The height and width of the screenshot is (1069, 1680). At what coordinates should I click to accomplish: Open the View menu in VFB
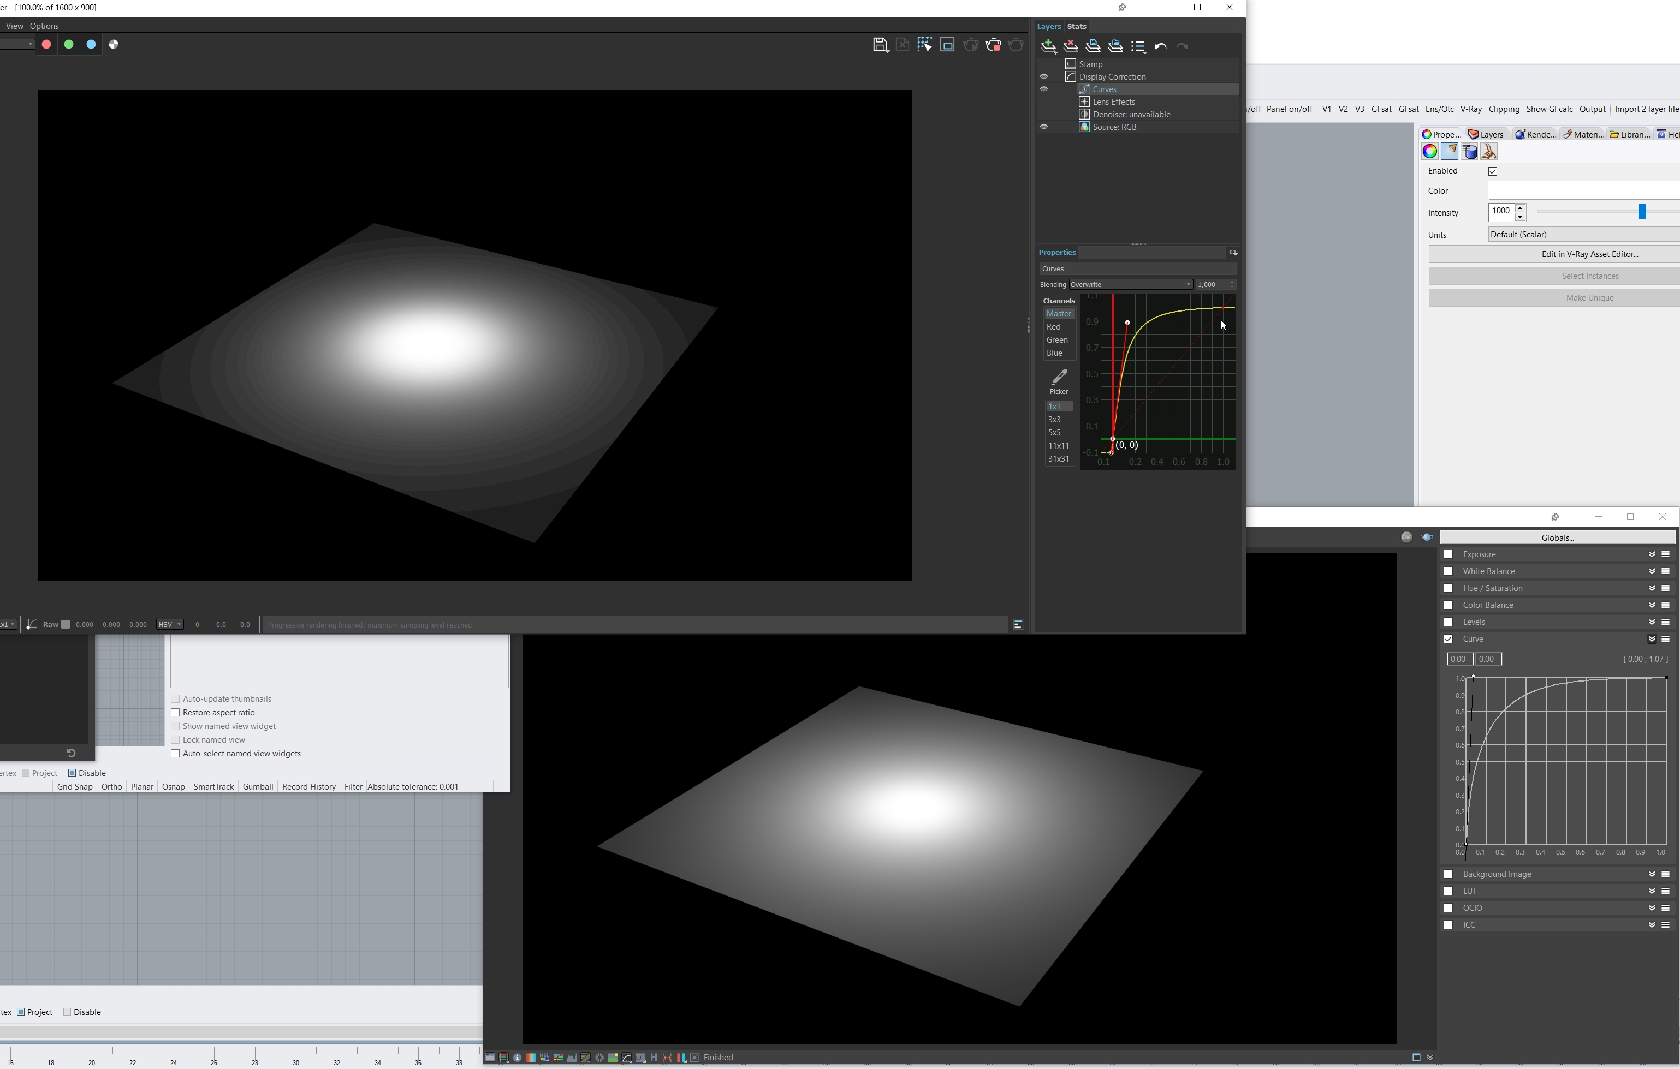click(x=14, y=26)
